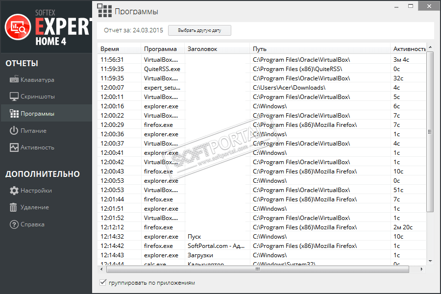Click the horizontal scrollbar thumb

[x=257, y=269]
